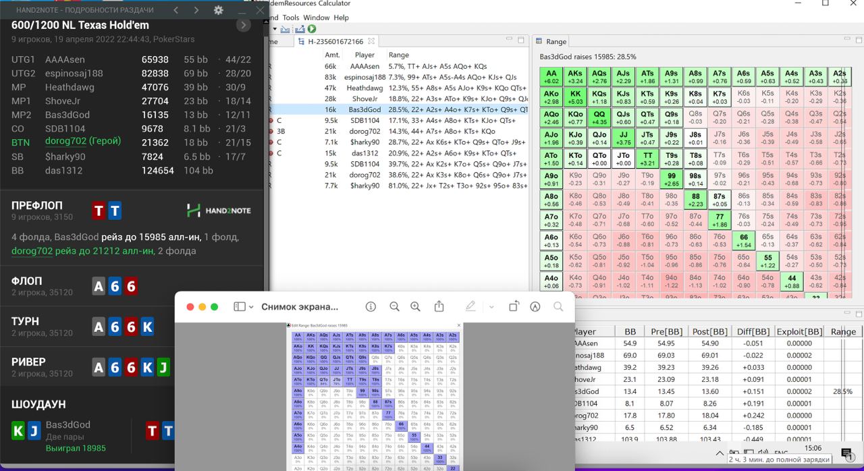Screen dimensions: 864x471
Task: Click dorog702 link in preflop action text
Action: pyautogui.click(x=32, y=250)
